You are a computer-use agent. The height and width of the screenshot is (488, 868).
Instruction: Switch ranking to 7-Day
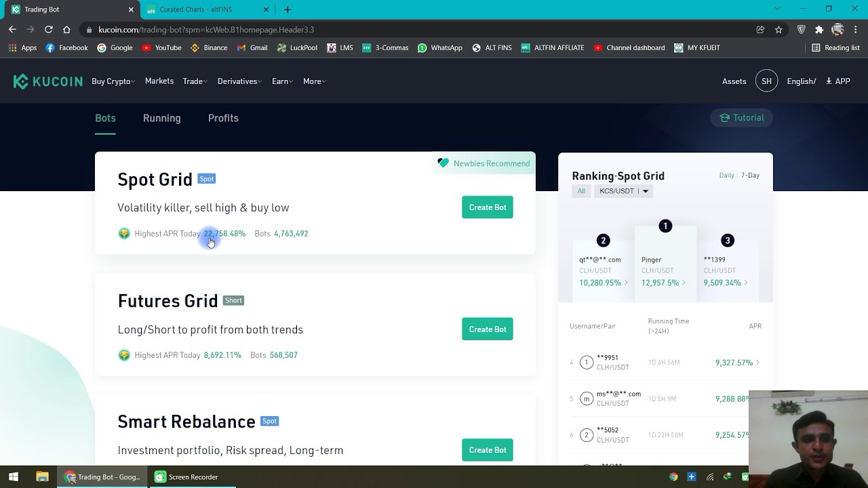pyautogui.click(x=750, y=176)
